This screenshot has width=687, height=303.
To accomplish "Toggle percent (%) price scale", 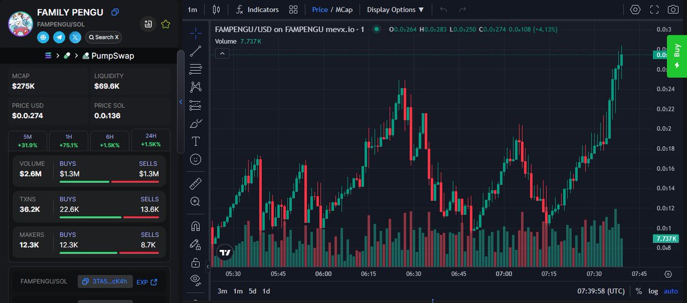I will pos(638,291).
